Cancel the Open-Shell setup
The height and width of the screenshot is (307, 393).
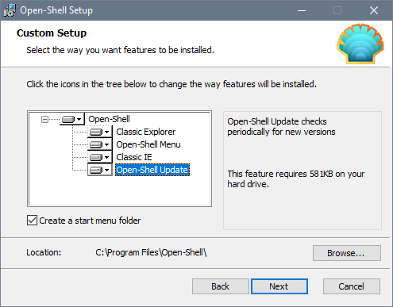tap(352, 286)
